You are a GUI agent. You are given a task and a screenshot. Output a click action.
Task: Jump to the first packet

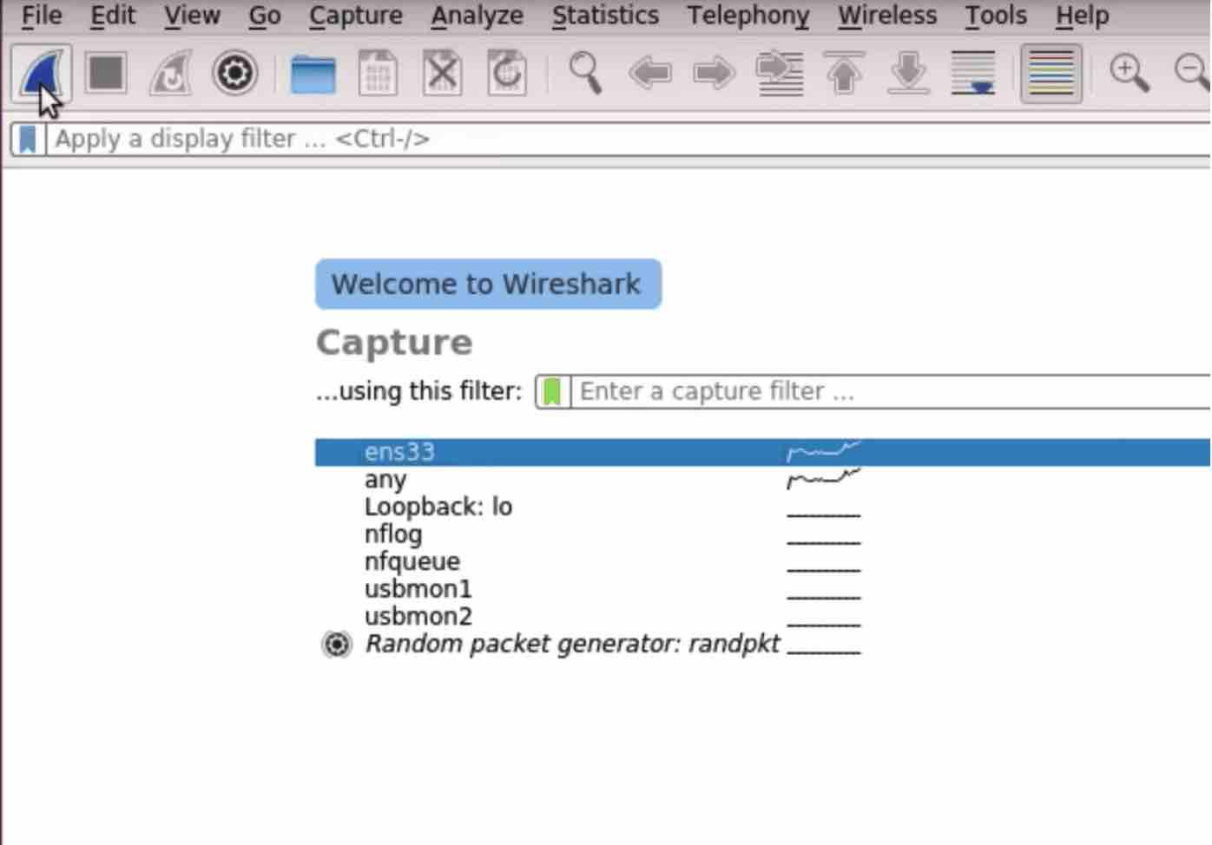(x=844, y=73)
